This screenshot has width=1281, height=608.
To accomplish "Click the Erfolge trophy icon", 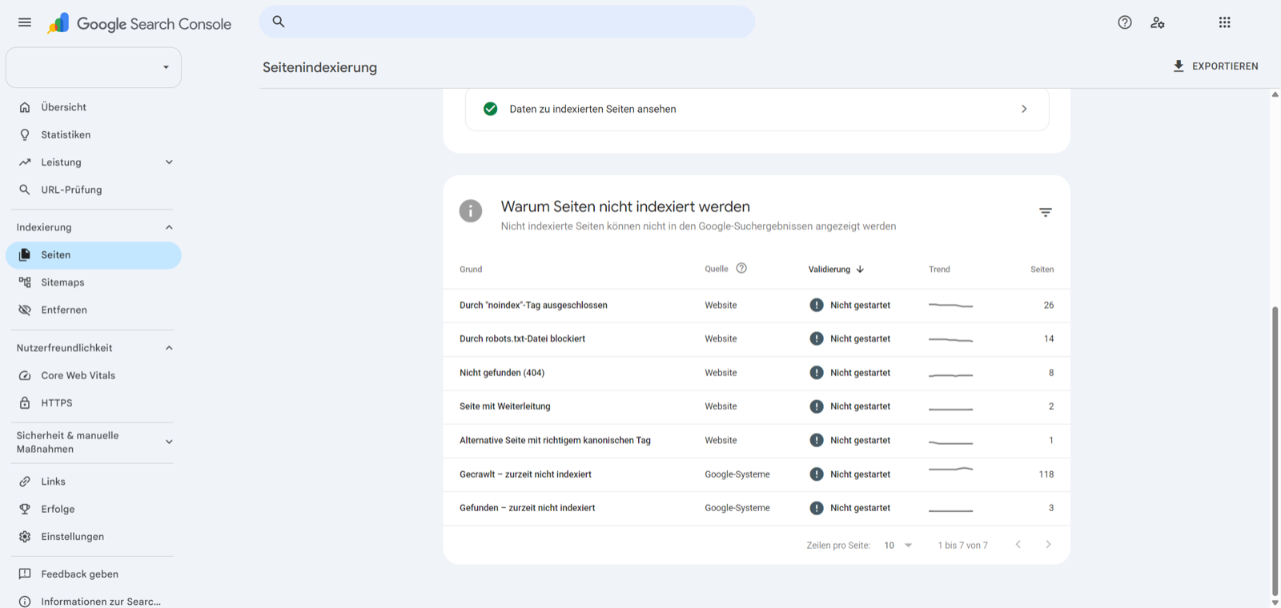I will (25, 509).
